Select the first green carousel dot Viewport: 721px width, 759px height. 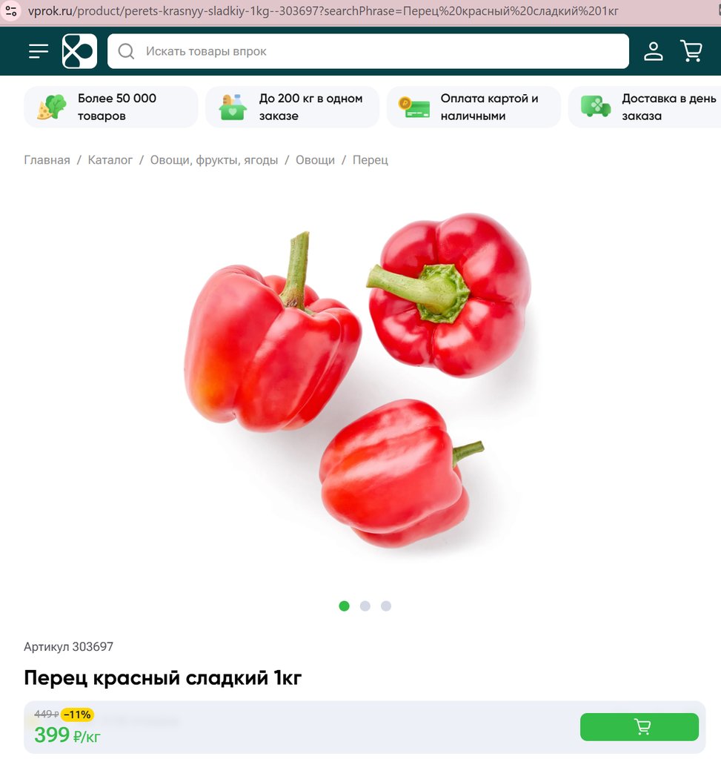click(344, 606)
